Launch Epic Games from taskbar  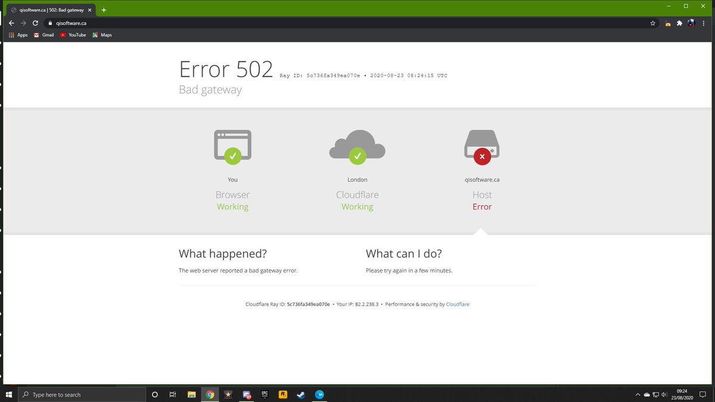pyautogui.click(x=265, y=394)
